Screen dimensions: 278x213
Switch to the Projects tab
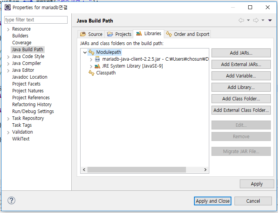pos(119,34)
